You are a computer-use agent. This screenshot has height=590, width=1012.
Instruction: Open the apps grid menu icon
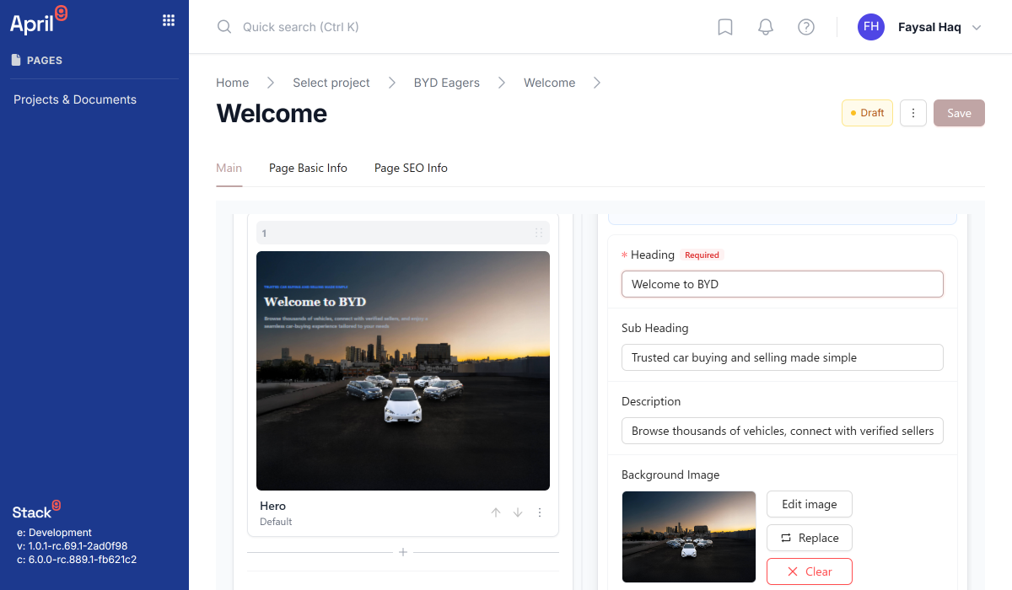point(169,21)
